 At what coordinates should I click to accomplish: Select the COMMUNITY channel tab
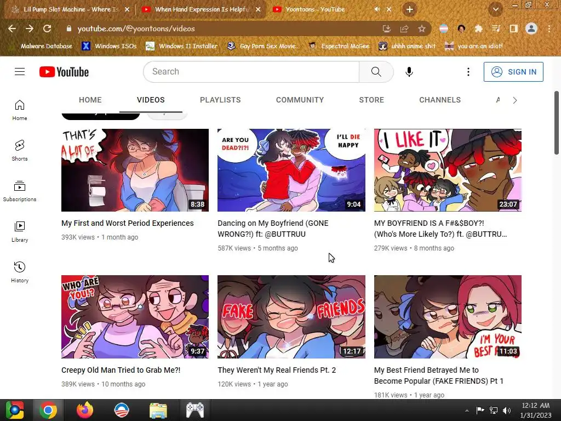[300, 100]
